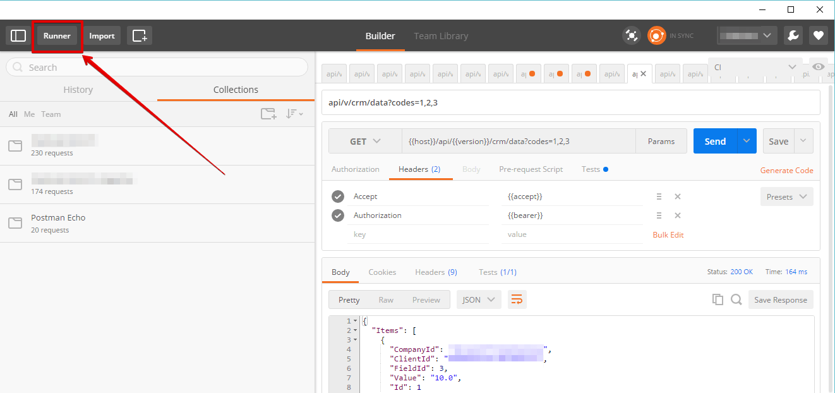Uncheck the Accept header checkbox

click(x=338, y=196)
